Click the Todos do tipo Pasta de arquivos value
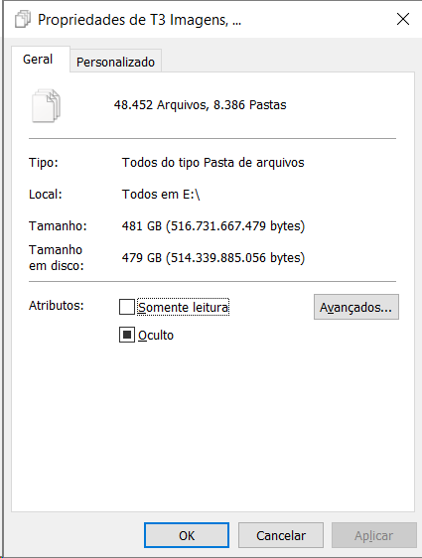This screenshot has width=422, height=558. tap(213, 163)
